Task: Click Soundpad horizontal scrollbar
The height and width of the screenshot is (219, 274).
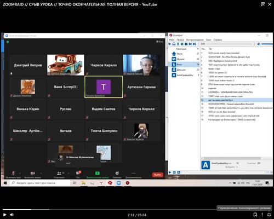Action: pos(232,158)
